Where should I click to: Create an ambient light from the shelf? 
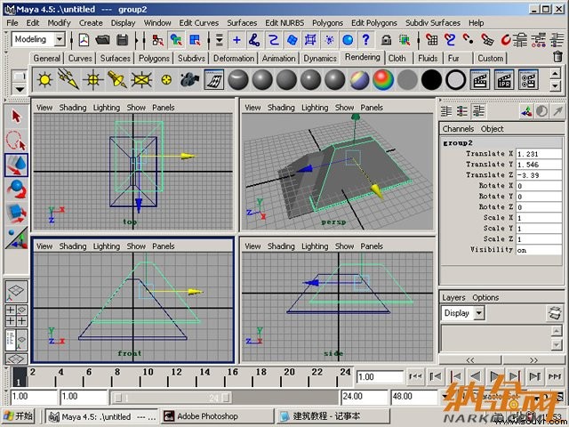(44, 79)
